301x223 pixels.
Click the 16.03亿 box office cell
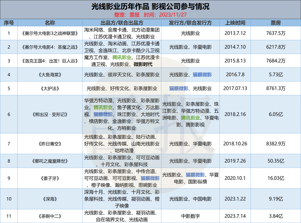pyautogui.click(x=276, y=178)
